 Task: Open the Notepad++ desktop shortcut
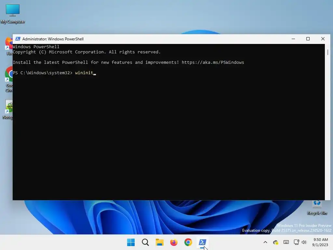coord(8,109)
